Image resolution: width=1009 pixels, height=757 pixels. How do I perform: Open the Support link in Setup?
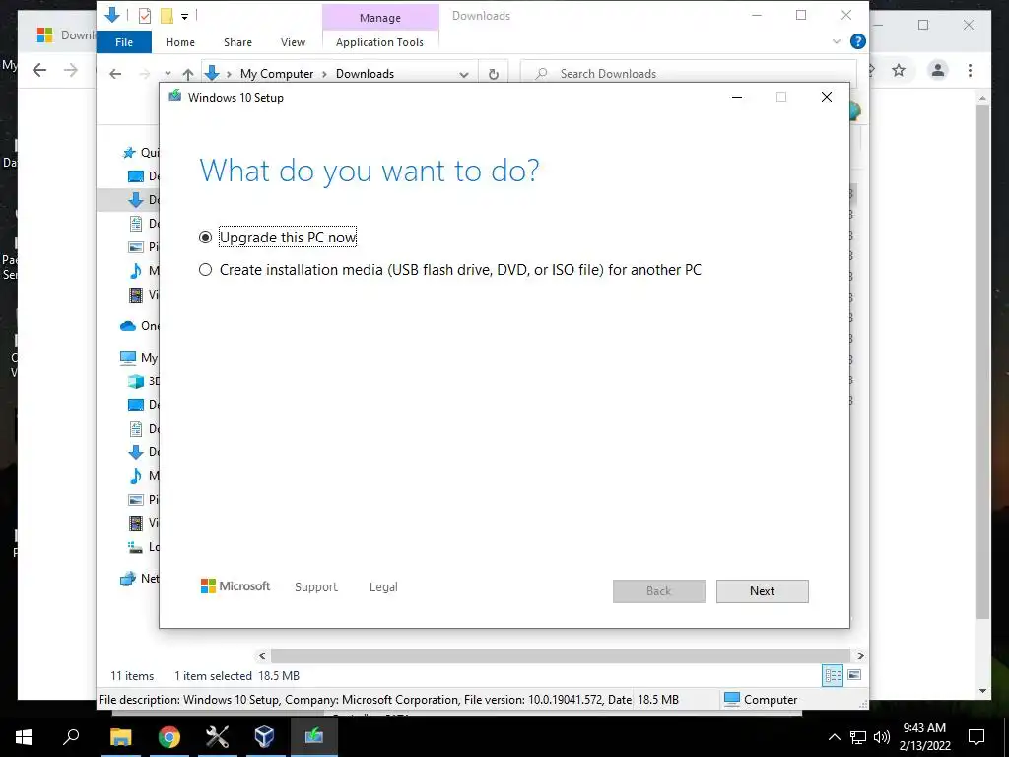tap(316, 587)
